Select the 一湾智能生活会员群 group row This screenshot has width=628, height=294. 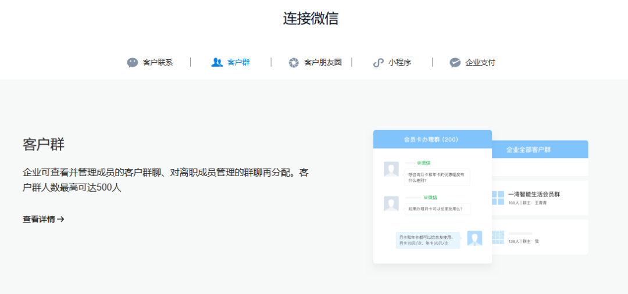[x=540, y=198]
